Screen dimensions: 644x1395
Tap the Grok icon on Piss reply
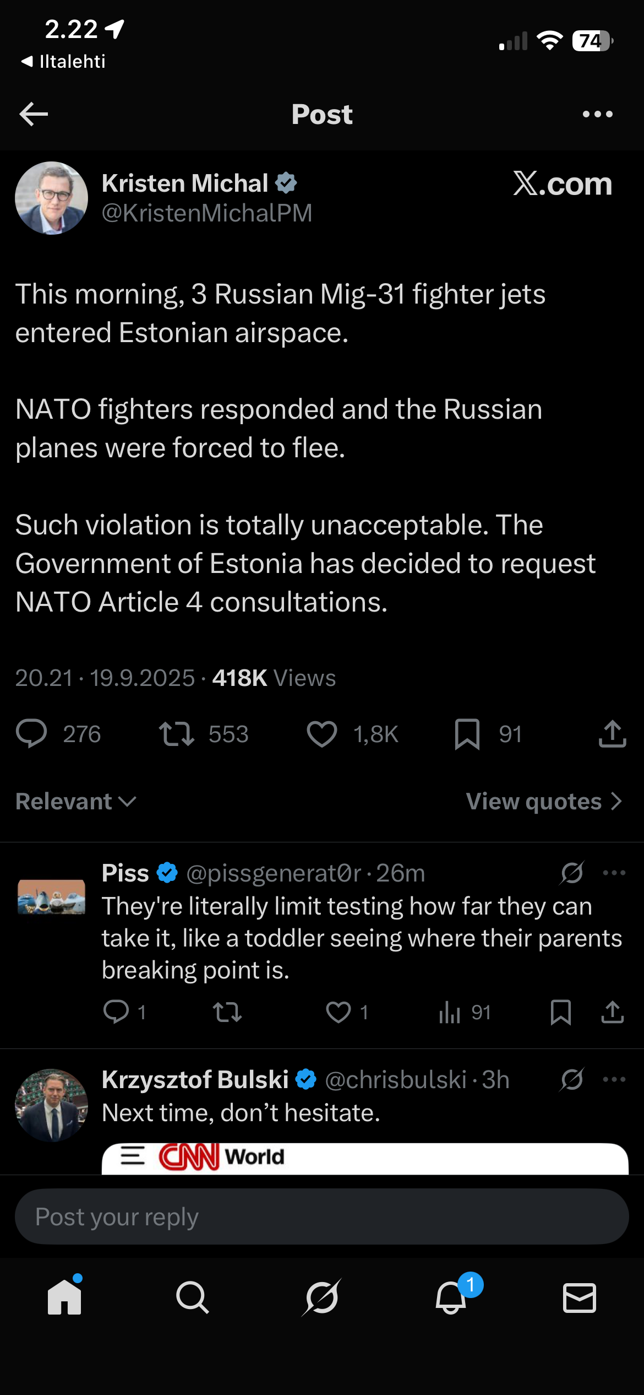coord(572,873)
